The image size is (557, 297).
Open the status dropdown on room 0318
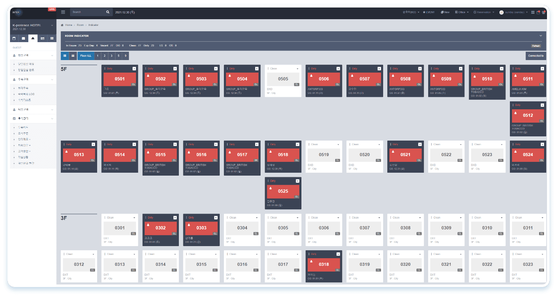point(338,254)
